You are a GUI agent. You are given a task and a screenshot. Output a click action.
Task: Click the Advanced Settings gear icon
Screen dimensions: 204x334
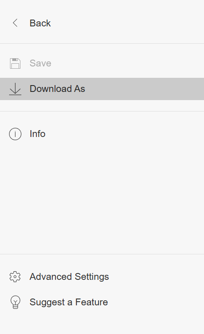[x=15, y=277]
